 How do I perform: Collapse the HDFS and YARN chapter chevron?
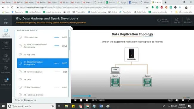(x=66, y=30)
